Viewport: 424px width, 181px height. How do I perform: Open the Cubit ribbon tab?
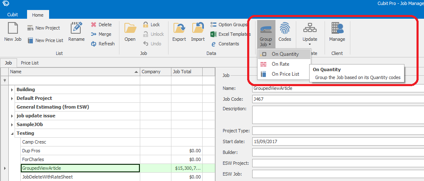pyautogui.click(x=13, y=15)
